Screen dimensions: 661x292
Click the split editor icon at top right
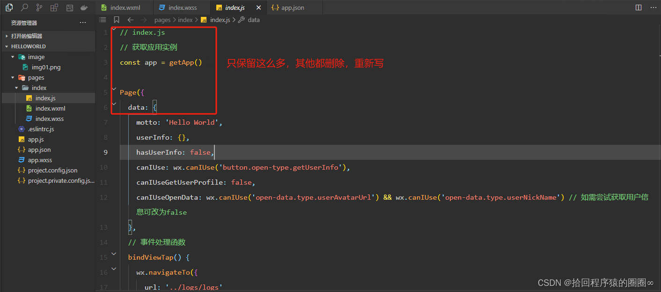coord(639,7)
